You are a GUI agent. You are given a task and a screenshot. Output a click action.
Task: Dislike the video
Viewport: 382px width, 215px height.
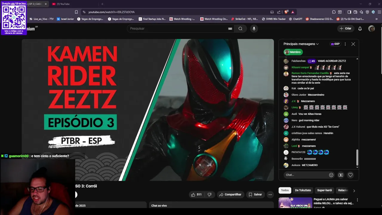(x=210, y=194)
